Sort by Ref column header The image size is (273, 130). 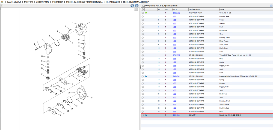pos(161,9)
